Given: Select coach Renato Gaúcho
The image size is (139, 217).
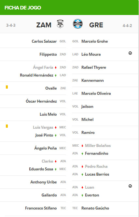Looking at the screenshot, I should click(95, 208).
